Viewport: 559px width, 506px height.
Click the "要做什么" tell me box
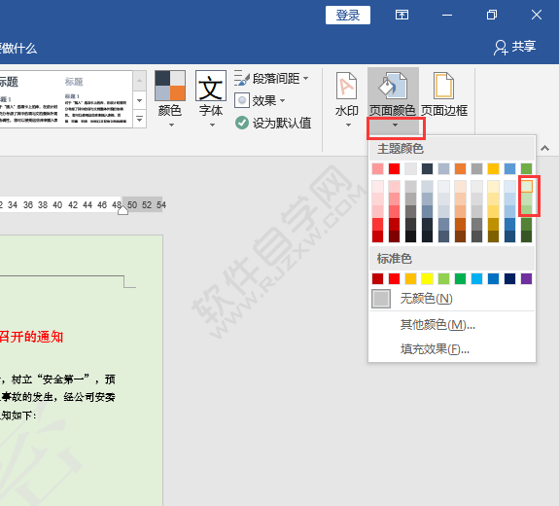pos(18,49)
